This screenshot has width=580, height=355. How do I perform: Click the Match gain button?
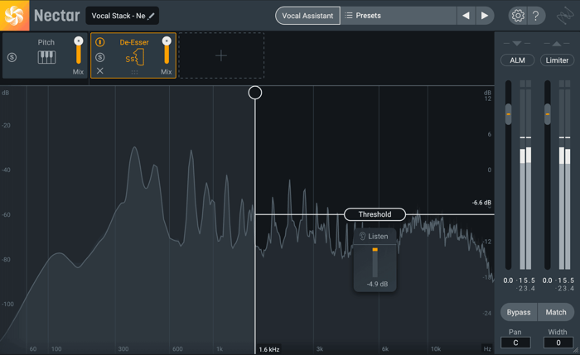click(x=556, y=312)
